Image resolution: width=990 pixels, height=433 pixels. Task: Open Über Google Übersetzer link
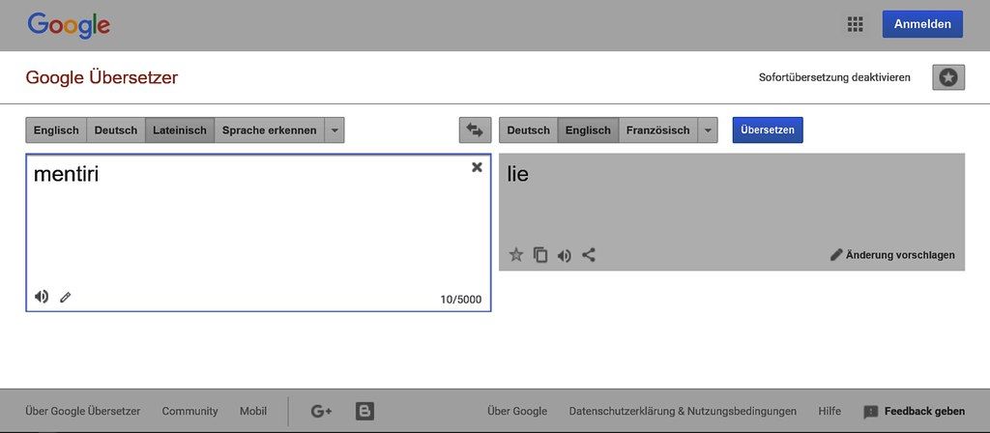(83, 412)
